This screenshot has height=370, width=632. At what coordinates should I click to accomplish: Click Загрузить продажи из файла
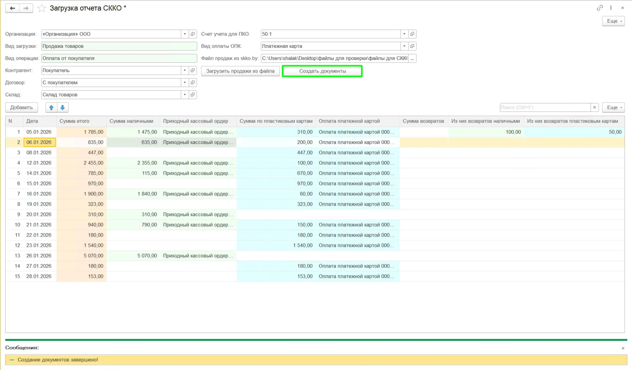coord(240,71)
